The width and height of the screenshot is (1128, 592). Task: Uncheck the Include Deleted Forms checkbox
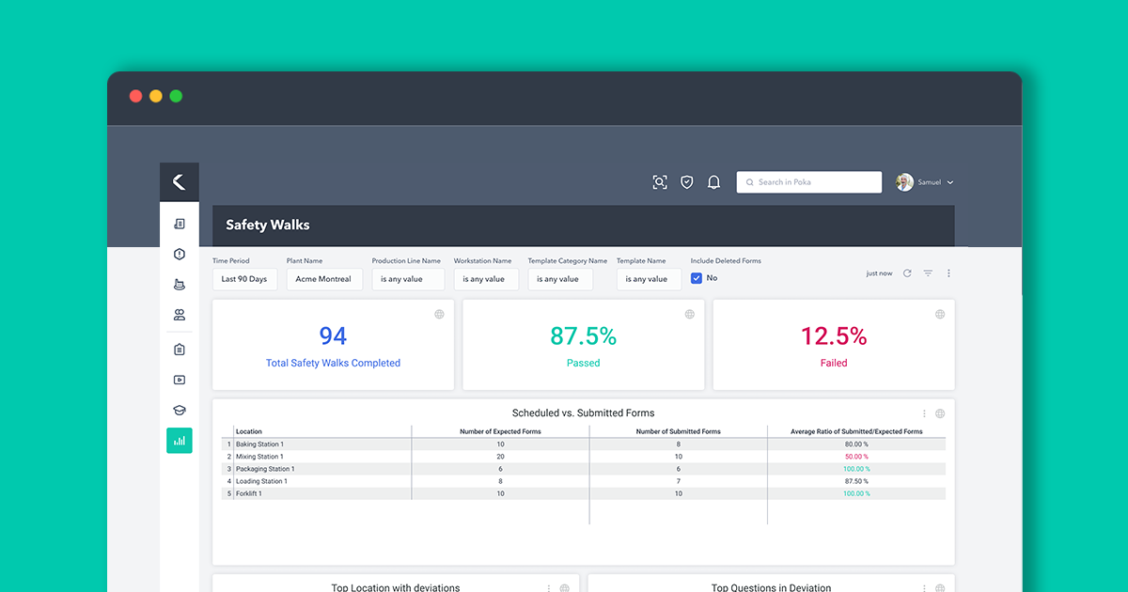[x=696, y=277]
